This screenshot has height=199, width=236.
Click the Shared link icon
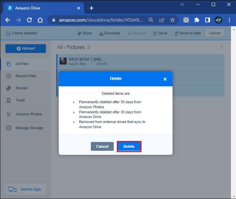pyautogui.click(x=9, y=88)
